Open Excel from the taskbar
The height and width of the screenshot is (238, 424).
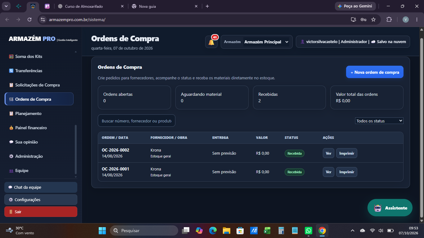pos(267,231)
